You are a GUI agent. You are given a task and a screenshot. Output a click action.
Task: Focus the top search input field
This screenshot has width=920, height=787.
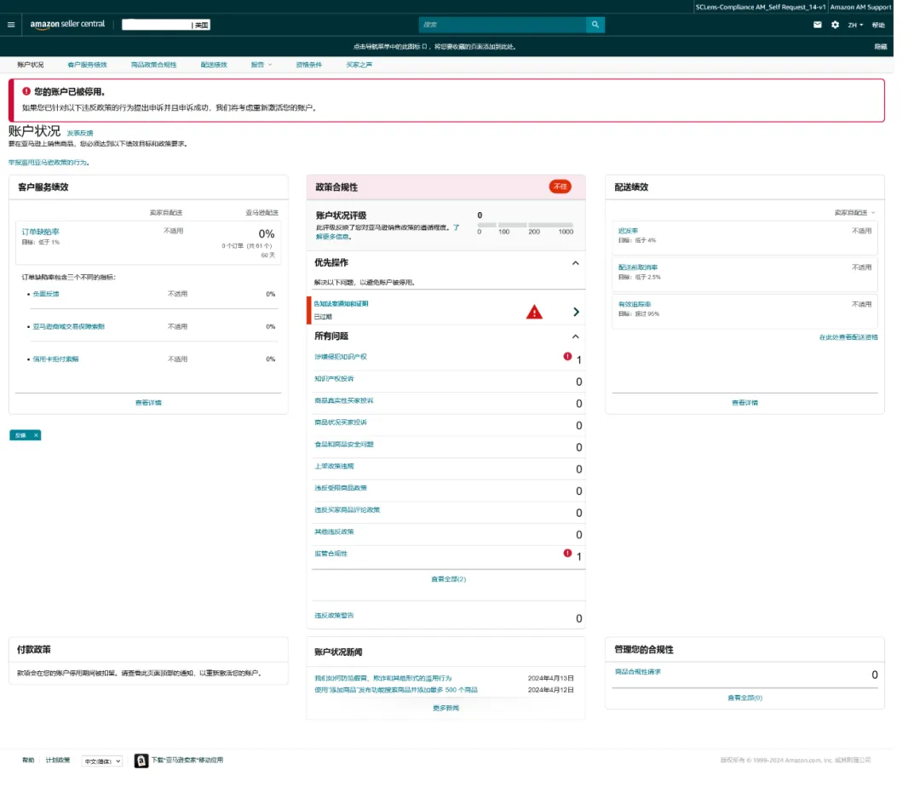click(503, 25)
